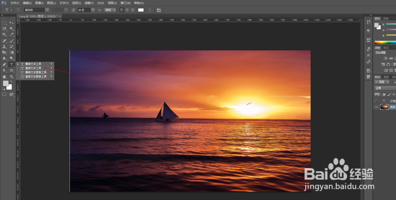Open the 图像(I) menu
Image resolution: width=396 pixels, height=200 pixels.
39,3
